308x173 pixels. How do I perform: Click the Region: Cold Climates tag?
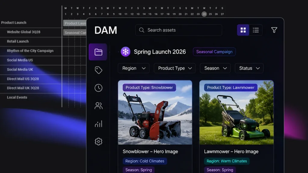pos(145,161)
